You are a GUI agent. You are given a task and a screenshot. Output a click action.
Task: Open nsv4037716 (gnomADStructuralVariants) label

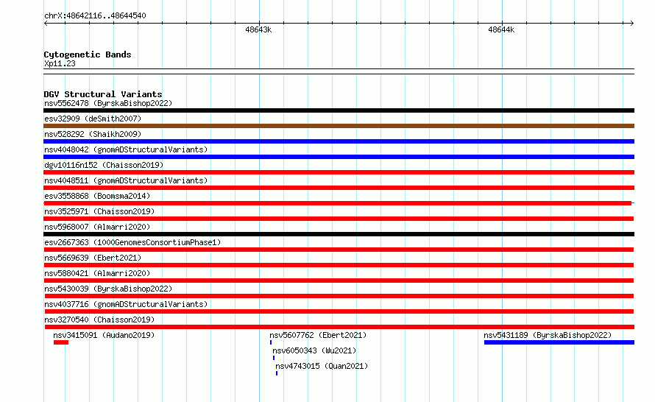click(126, 304)
